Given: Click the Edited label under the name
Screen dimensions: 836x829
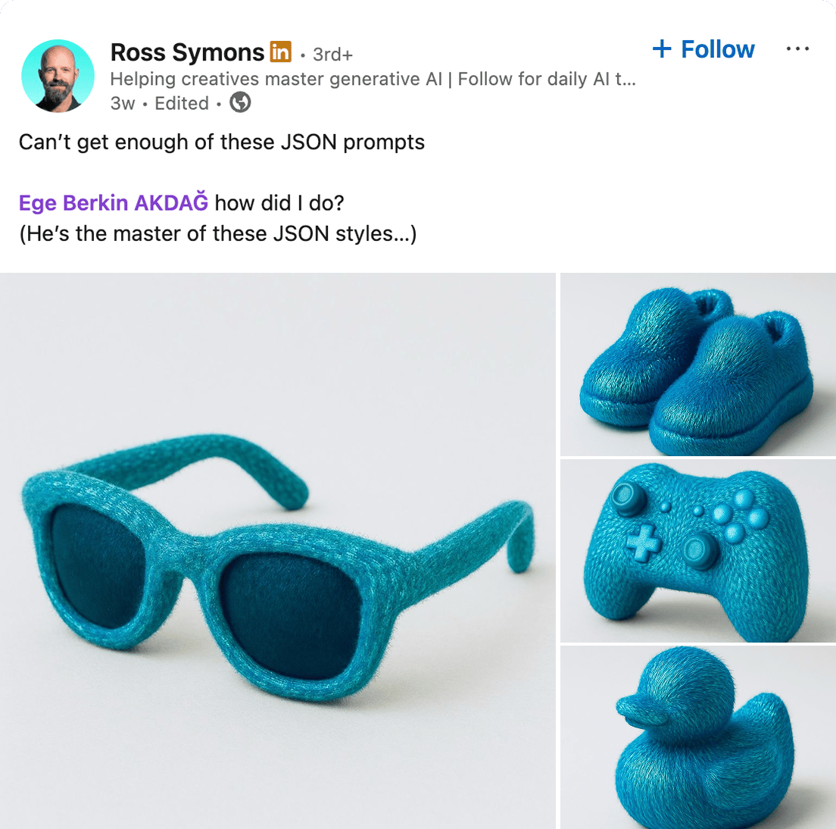Looking at the screenshot, I should tap(181, 104).
